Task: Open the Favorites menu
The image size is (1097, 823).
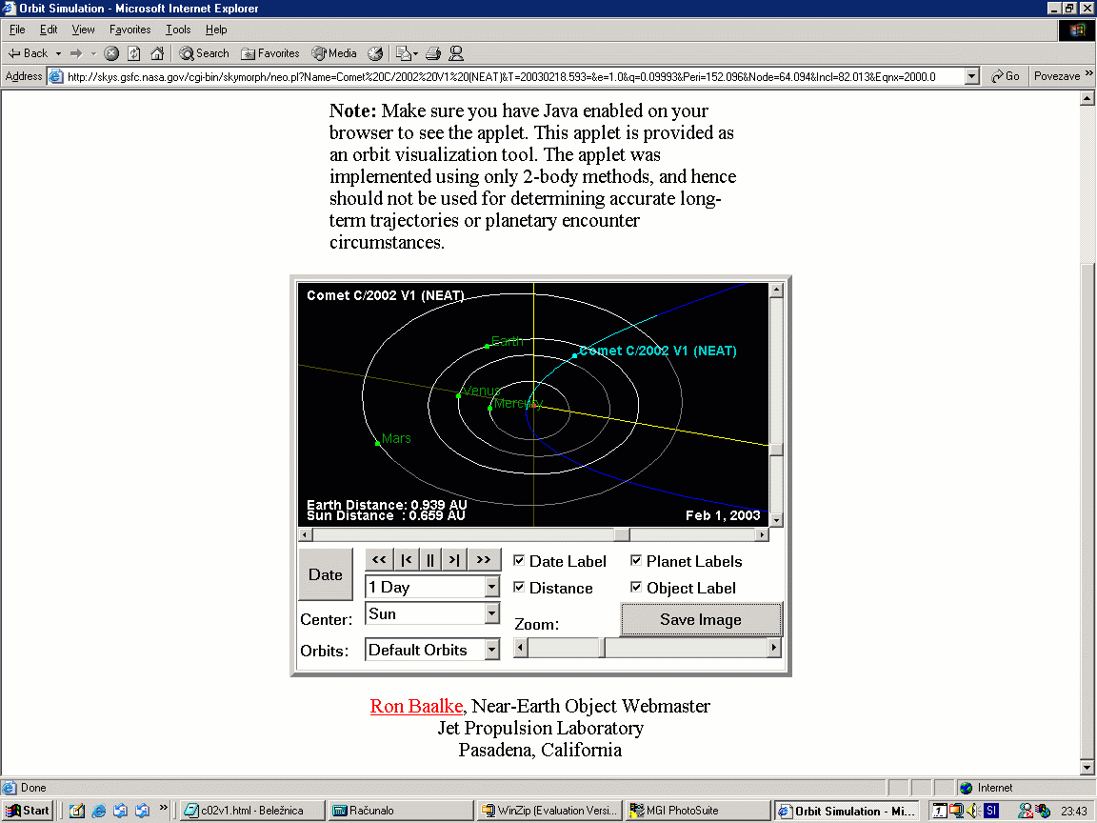Action: (130, 30)
